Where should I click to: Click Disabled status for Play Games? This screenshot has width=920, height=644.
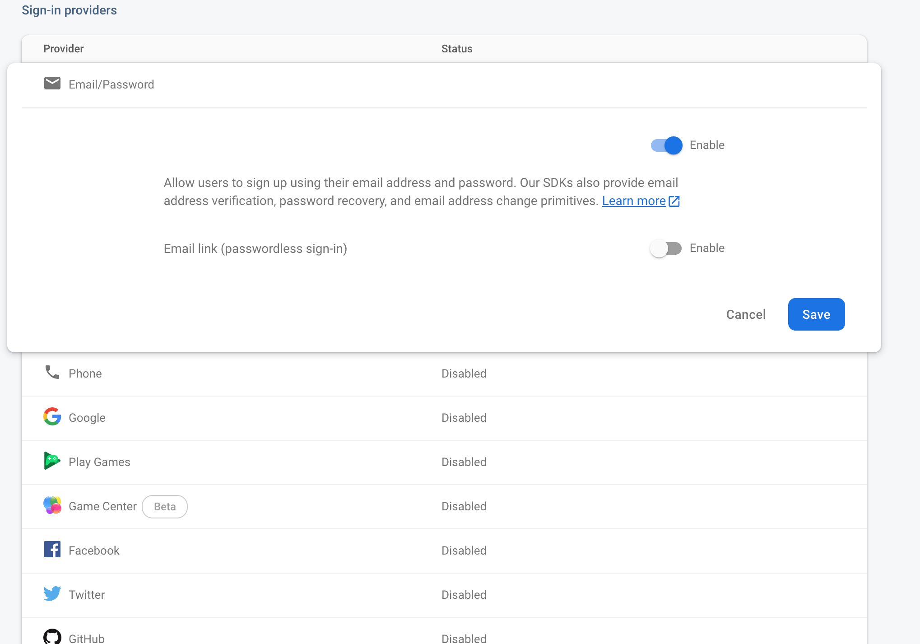(464, 462)
